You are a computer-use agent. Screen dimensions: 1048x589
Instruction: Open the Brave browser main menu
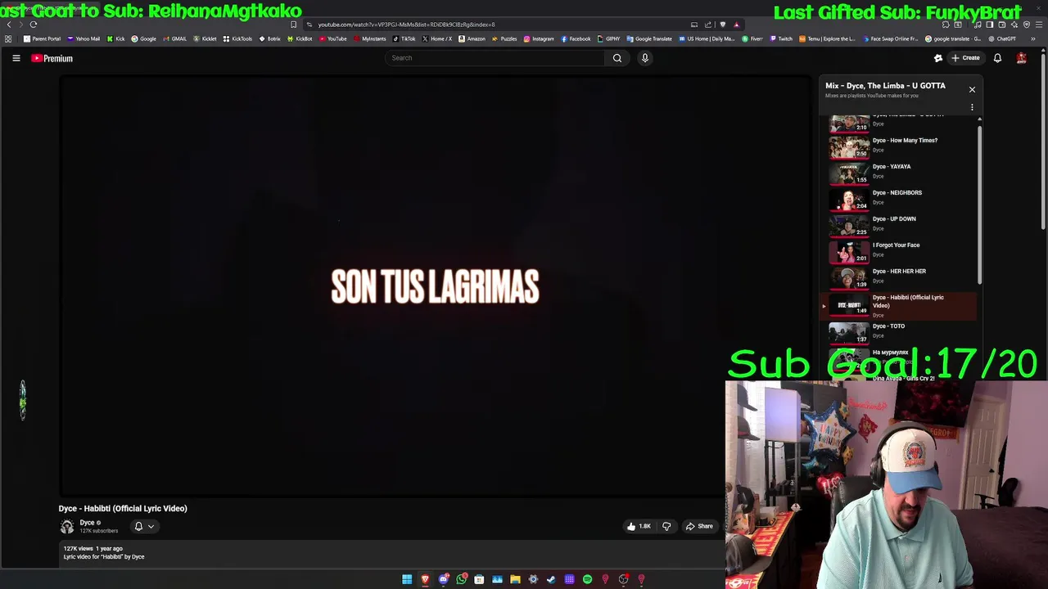click(x=1037, y=25)
